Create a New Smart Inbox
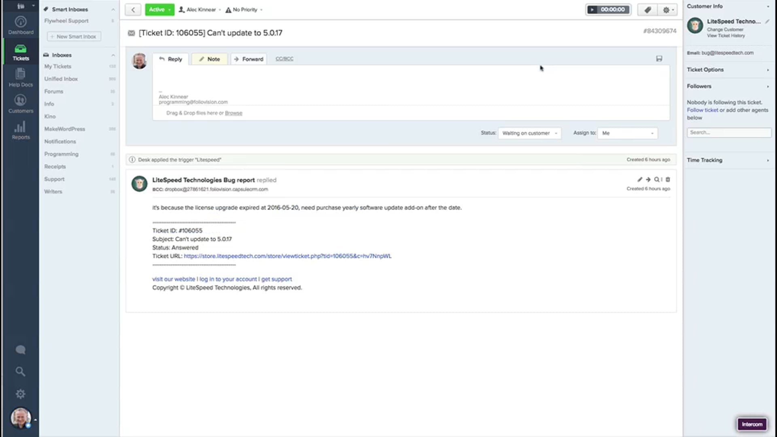777x437 pixels. point(74,36)
